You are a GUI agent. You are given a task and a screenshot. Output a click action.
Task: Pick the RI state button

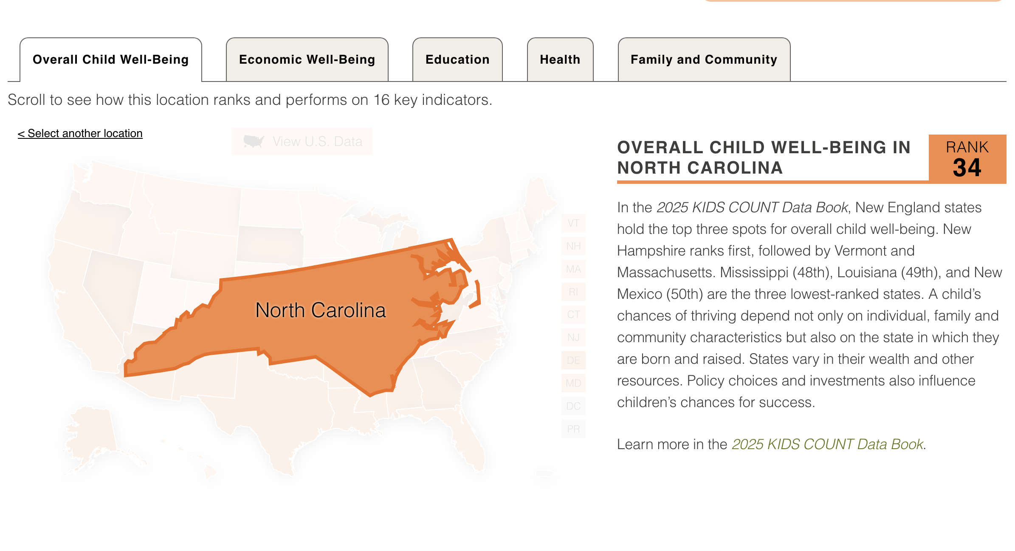(x=573, y=292)
